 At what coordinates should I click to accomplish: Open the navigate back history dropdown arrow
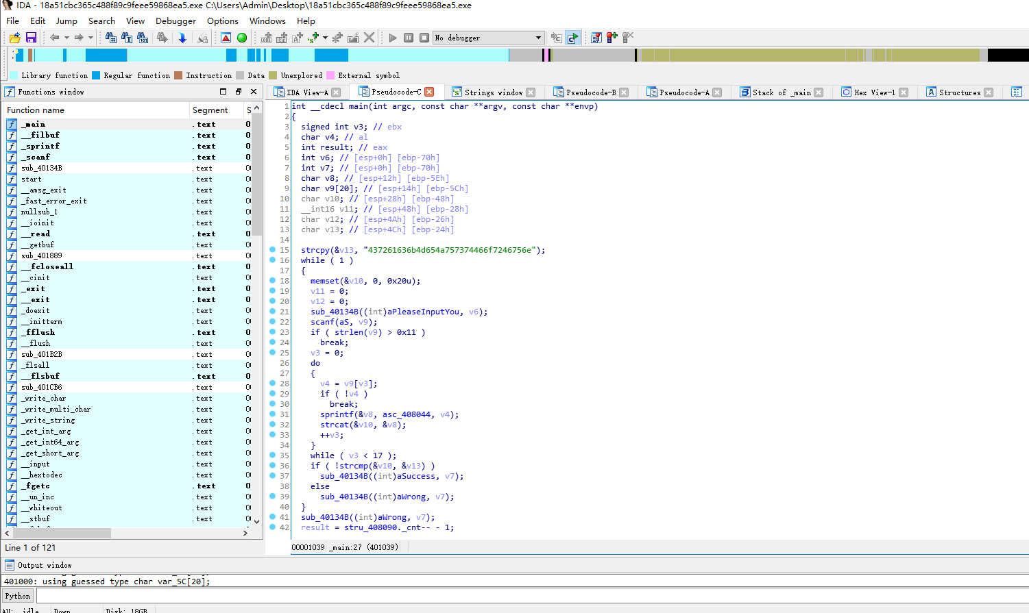pyautogui.click(x=66, y=38)
